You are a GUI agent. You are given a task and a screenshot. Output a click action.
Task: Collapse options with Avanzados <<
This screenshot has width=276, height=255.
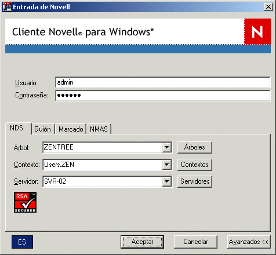point(249,242)
